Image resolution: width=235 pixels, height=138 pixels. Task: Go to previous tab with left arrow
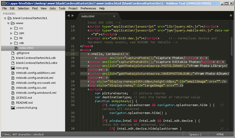pyautogui.click(x=68, y=15)
